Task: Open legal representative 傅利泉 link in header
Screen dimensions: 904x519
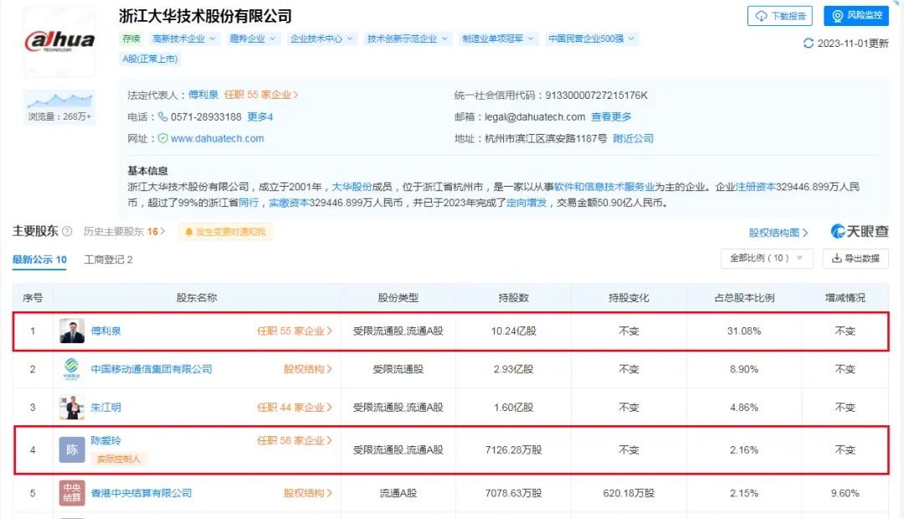Action: click(203, 95)
